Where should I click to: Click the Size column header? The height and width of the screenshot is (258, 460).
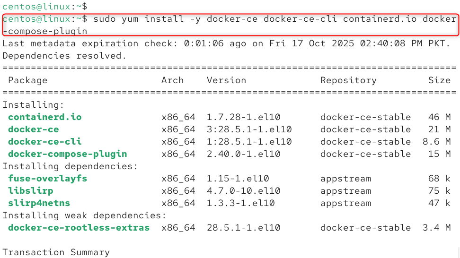439,80
